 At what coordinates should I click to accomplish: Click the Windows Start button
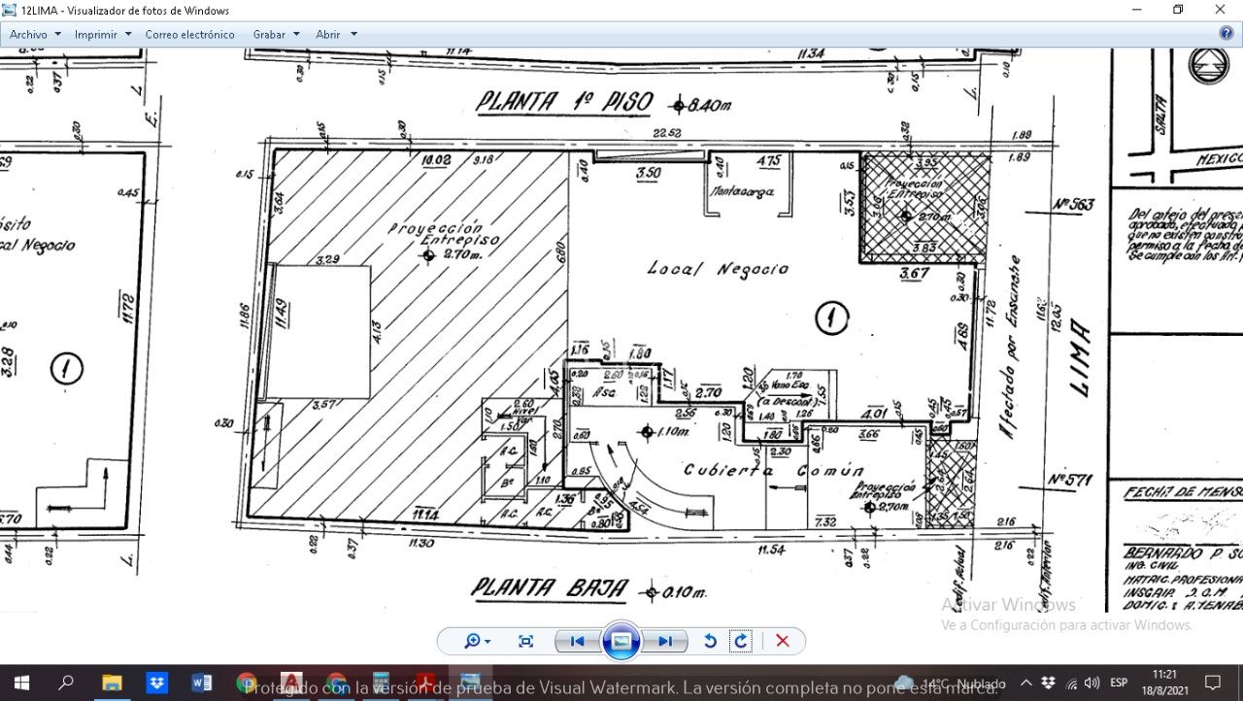21,683
